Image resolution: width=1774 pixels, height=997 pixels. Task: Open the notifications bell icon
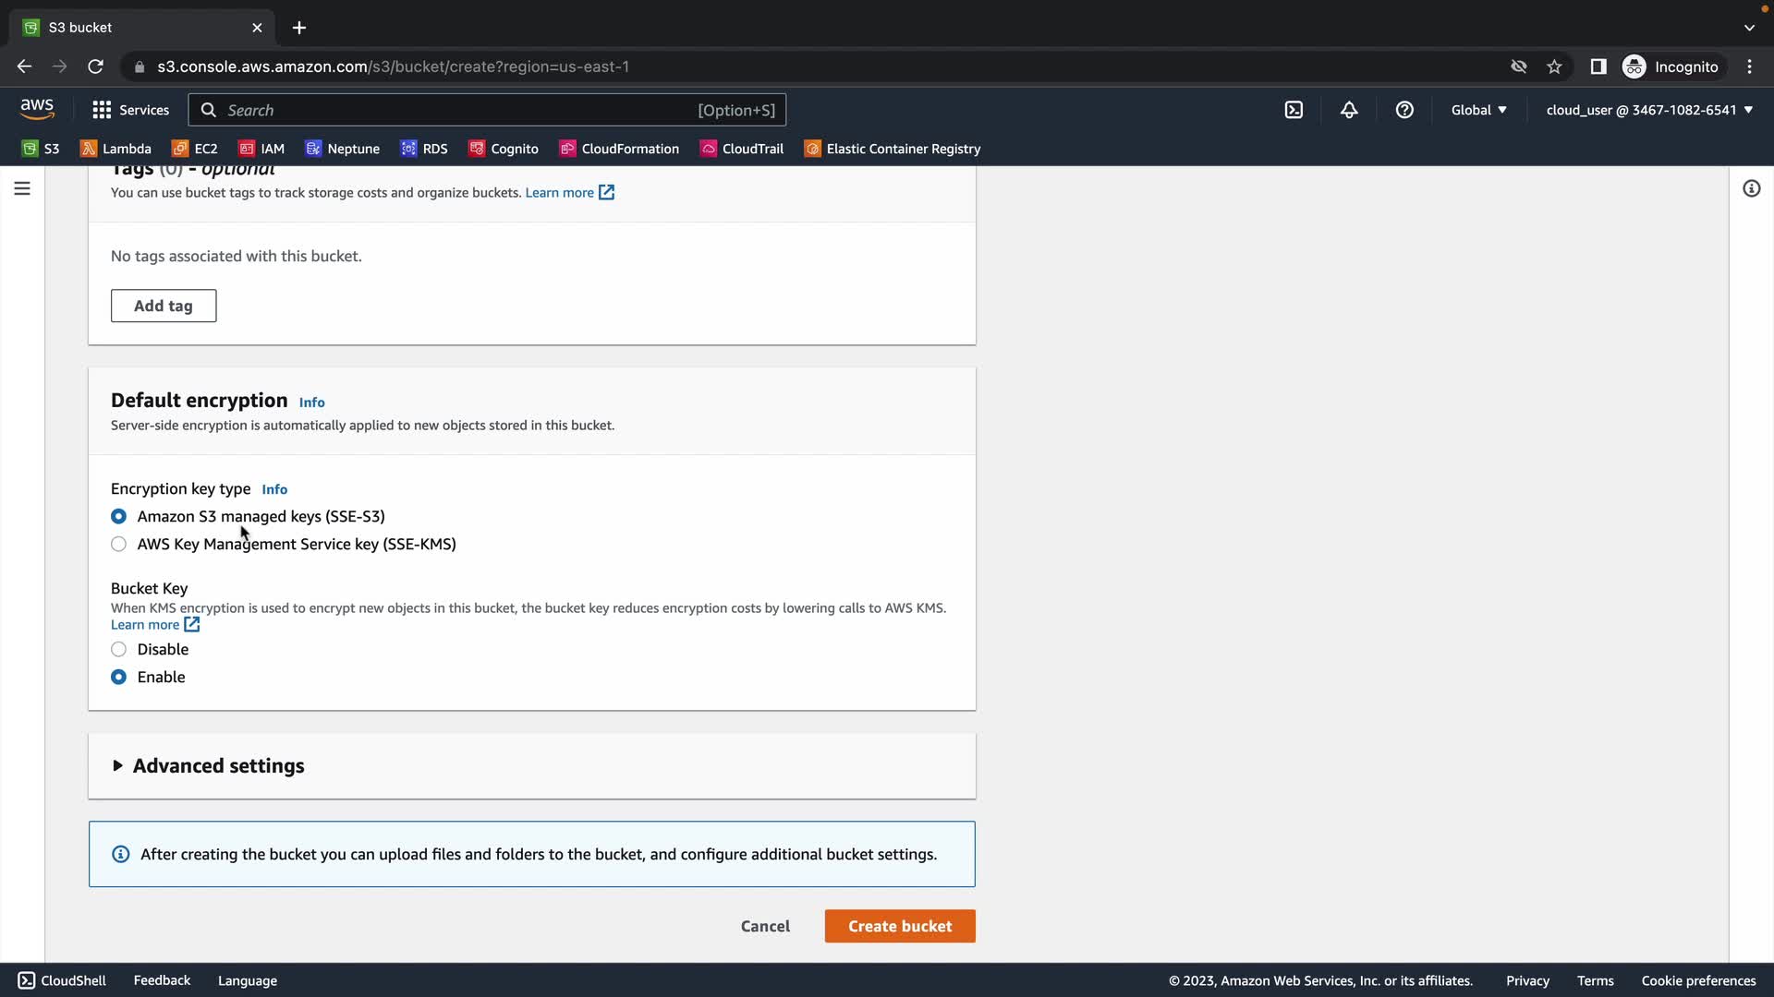point(1349,110)
